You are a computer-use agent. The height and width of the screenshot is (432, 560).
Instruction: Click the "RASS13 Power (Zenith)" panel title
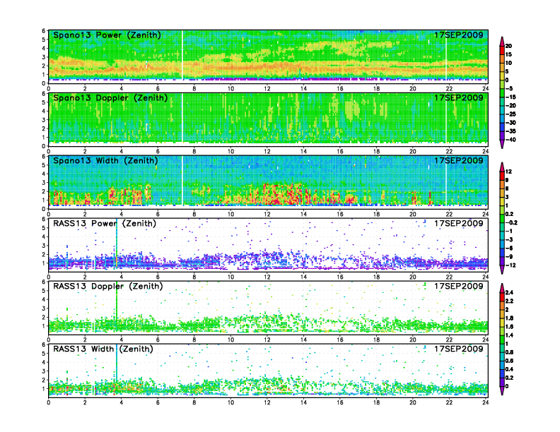pyautogui.click(x=104, y=224)
